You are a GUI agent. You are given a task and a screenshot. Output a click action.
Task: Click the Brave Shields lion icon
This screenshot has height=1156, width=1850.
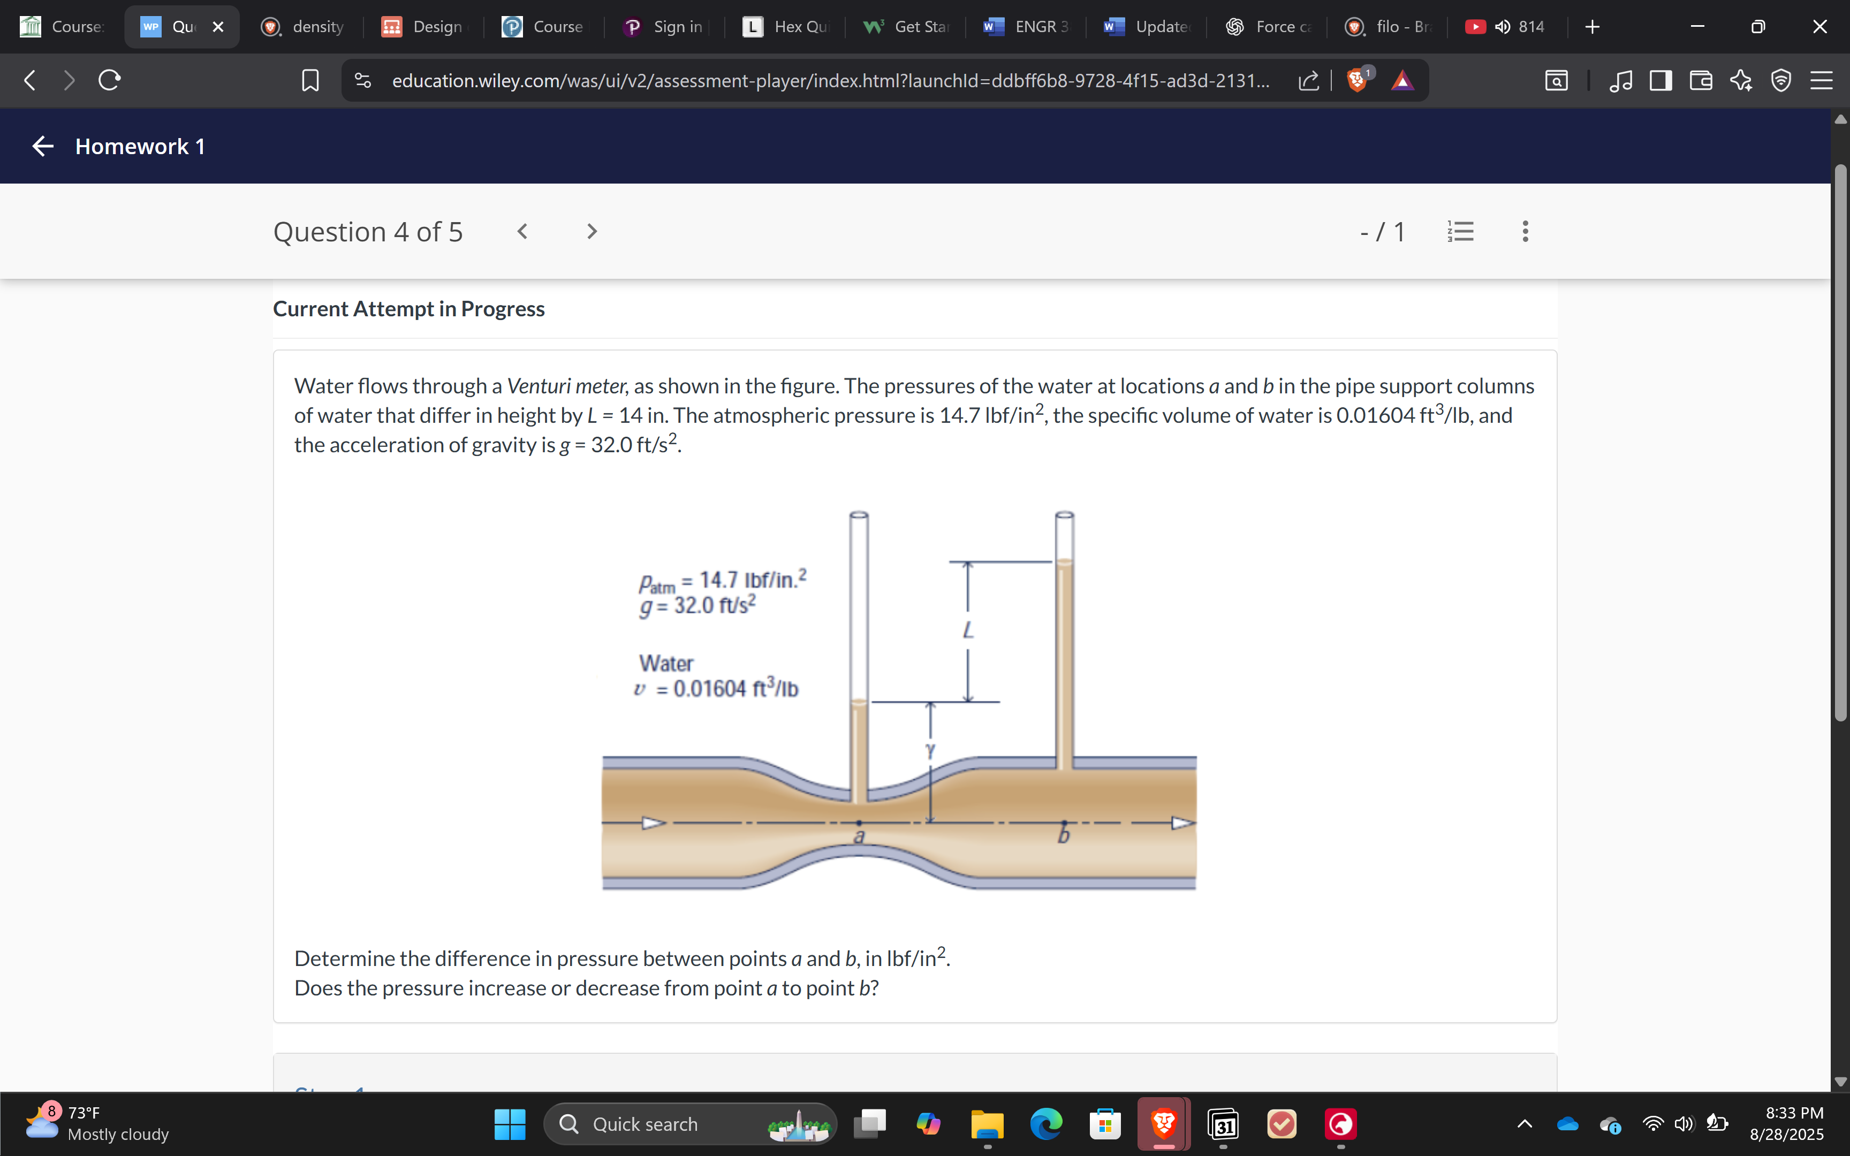[1356, 80]
